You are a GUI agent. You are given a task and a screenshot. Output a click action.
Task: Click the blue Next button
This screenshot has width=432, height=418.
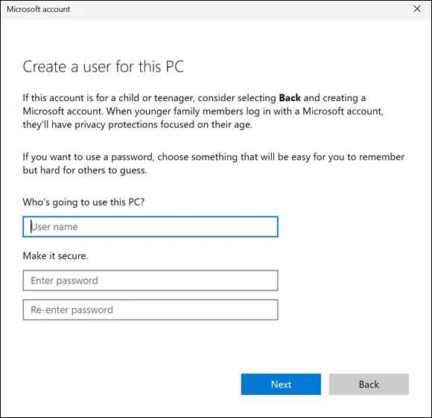click(x=281, y=384)
